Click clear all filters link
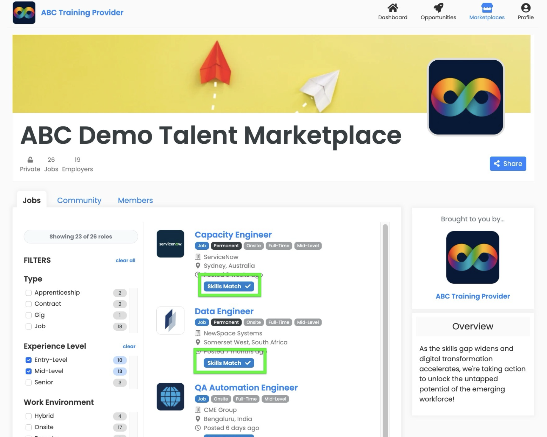The height and width of the screenshot is (437, 547). (126, 260)
